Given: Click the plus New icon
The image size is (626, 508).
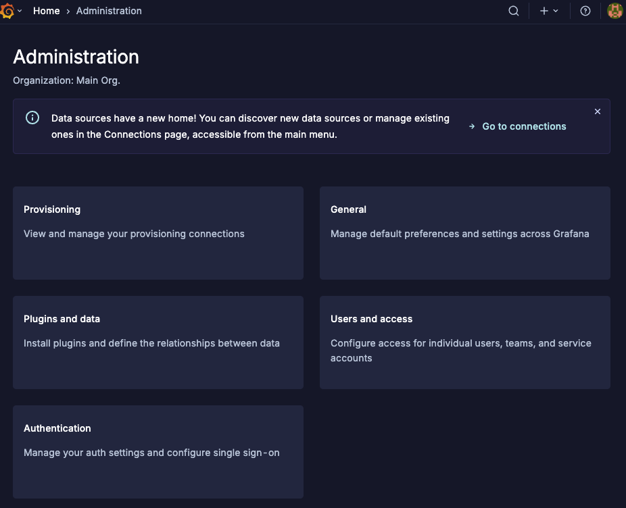Looking at the screenshot, I should [544, 11].
